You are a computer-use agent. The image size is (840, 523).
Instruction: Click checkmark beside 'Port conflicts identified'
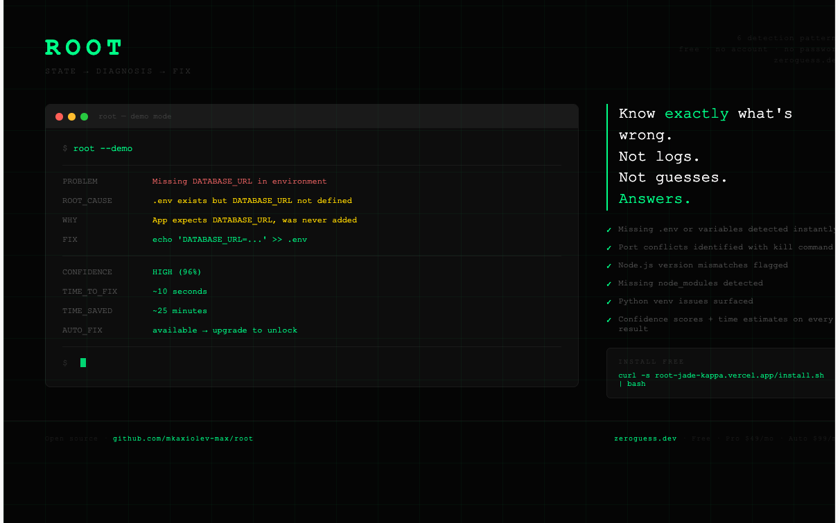(609, 248)
